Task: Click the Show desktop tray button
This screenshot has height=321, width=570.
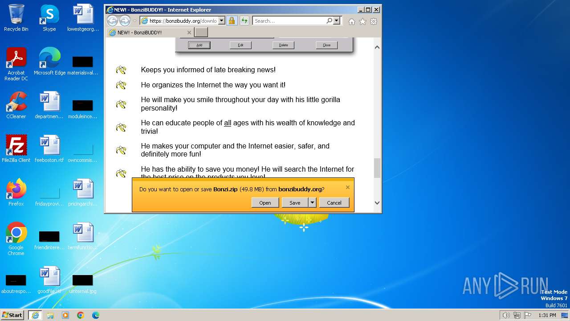Action: click(x=565, y=315)
